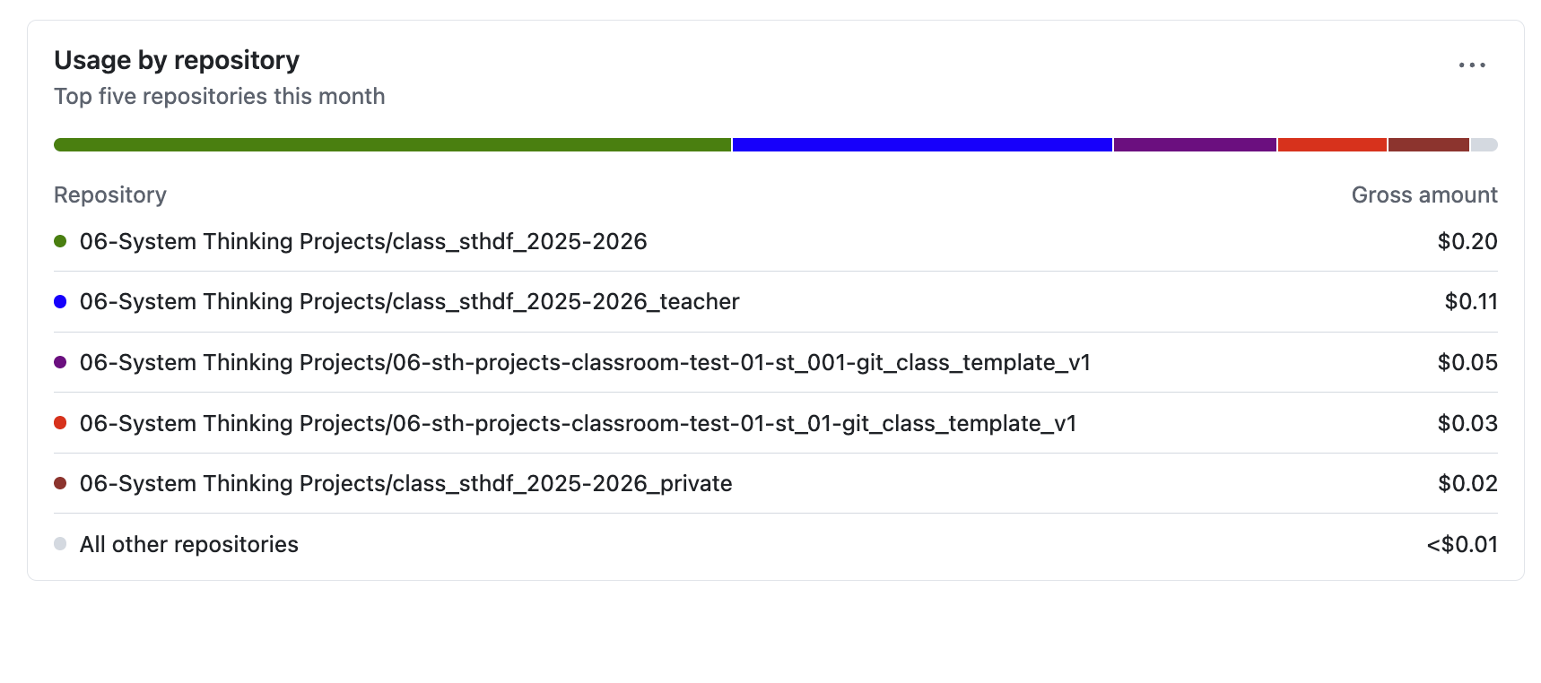Image resolution: width=1541 pixels, height=683 pixels.
Task: Click the blue legend dot for teacher repository
Action: coord(60,301)
